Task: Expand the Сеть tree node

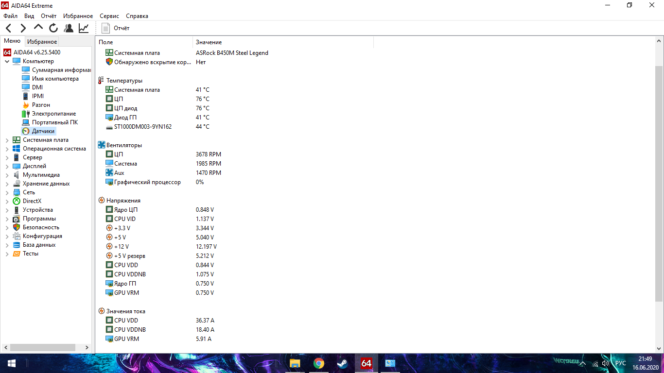Action: coord(7,192)
